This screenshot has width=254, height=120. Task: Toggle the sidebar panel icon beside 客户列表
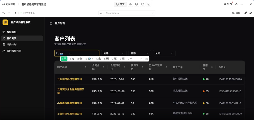click(x=51, y=23)
